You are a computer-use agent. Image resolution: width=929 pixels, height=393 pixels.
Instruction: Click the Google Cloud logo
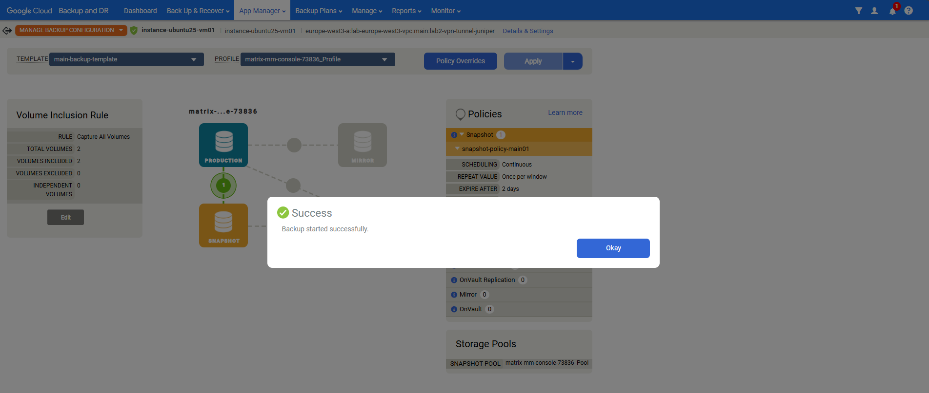[x=29, y=11]
